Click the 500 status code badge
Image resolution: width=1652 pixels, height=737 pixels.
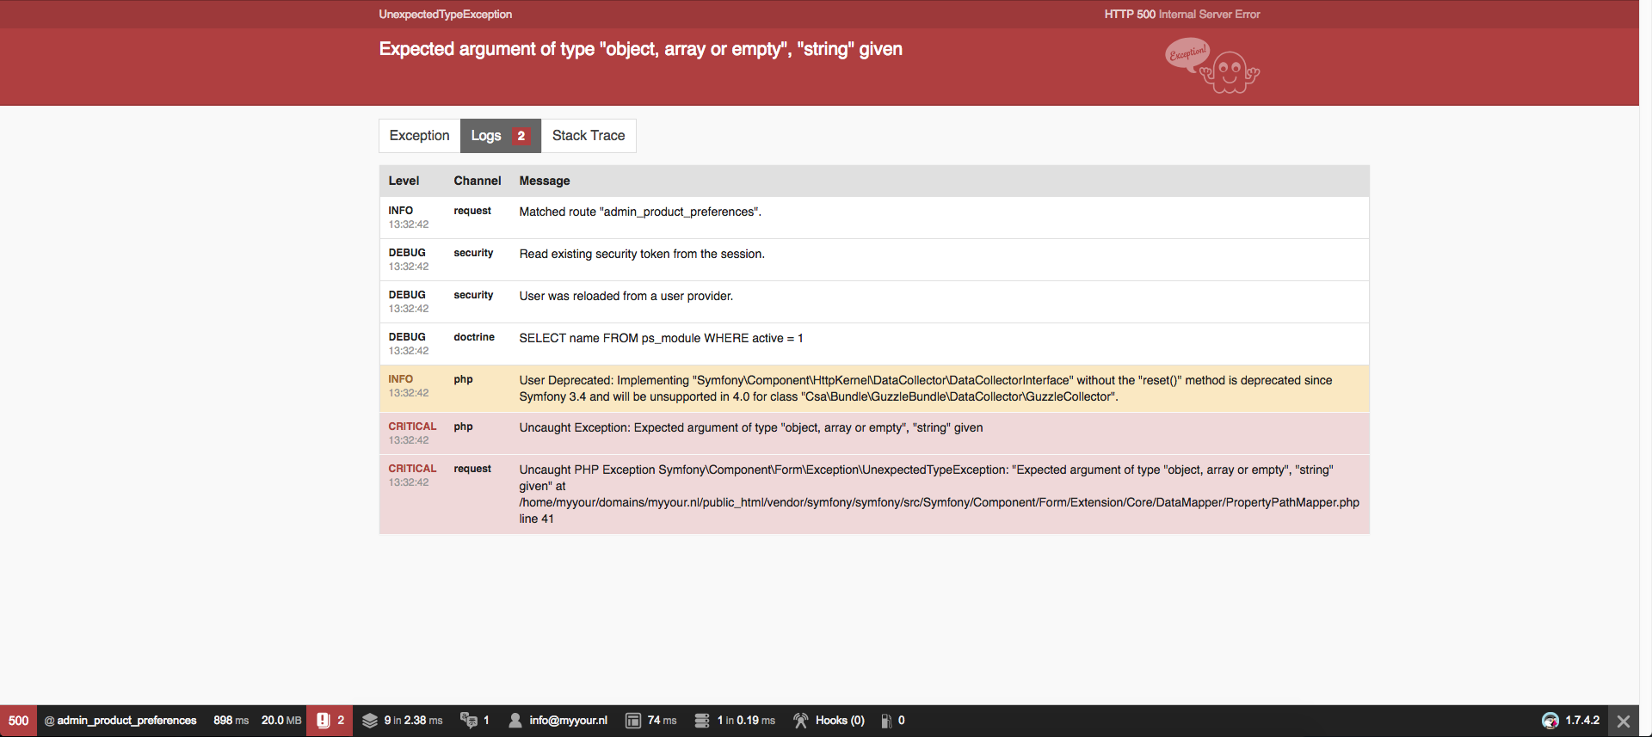pyautogui.click(x=18, y=721)
